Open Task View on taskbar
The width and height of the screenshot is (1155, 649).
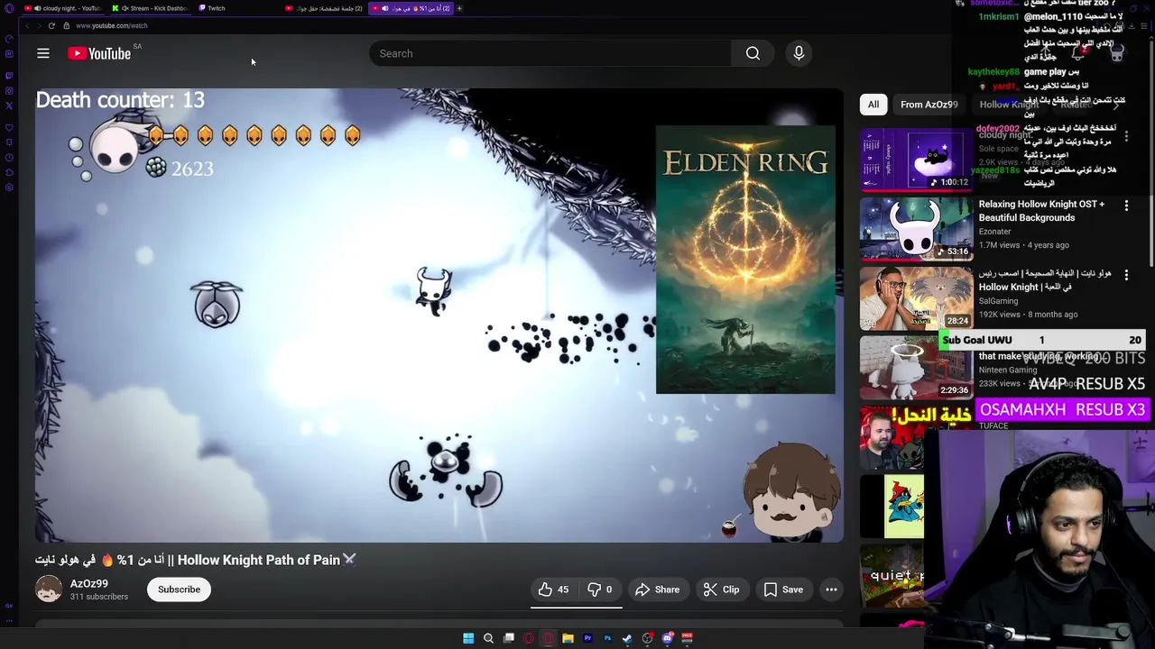pos(508,638)
